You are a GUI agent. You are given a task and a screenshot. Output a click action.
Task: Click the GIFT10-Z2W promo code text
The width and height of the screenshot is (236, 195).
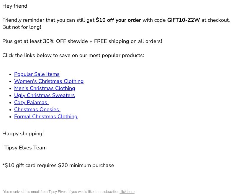click(x=183, y=20)
